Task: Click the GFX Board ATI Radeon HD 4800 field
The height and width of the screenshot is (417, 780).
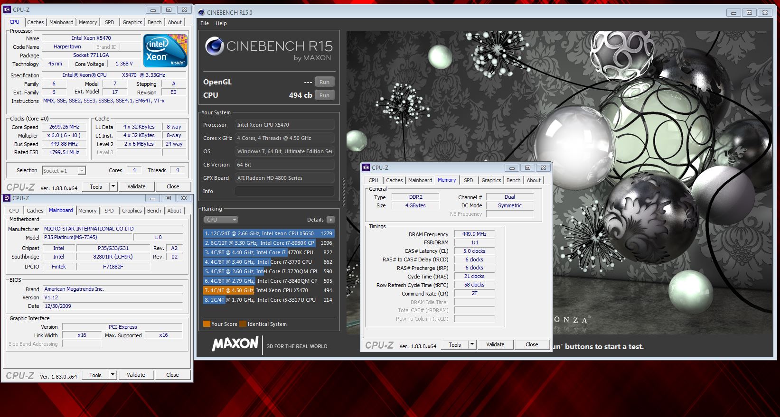Action: (x=285, y=178)
